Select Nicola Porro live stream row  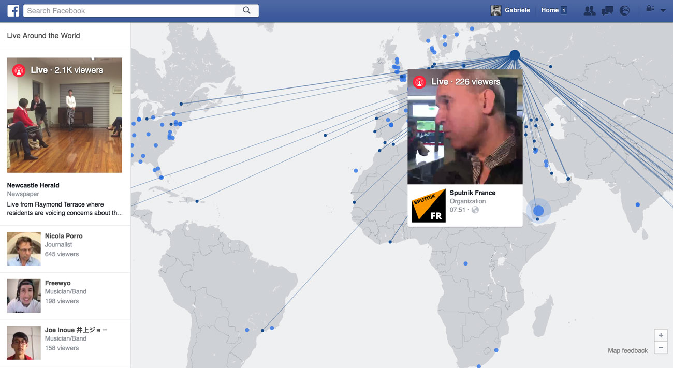point(65,249)
